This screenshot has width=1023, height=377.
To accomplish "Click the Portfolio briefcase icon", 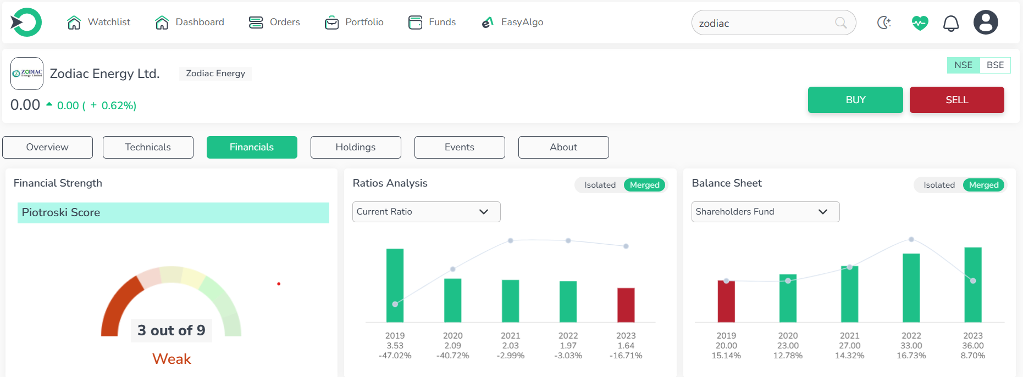I will tap(331, 22).
